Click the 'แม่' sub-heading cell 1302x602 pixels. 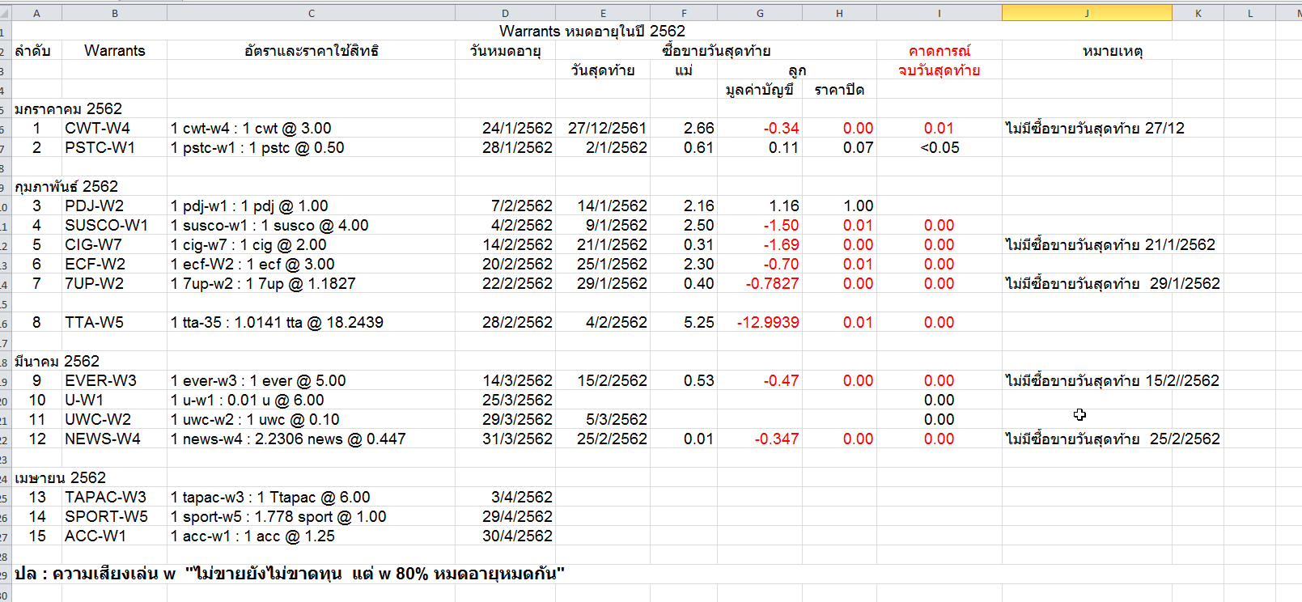(x=684, y=70)
